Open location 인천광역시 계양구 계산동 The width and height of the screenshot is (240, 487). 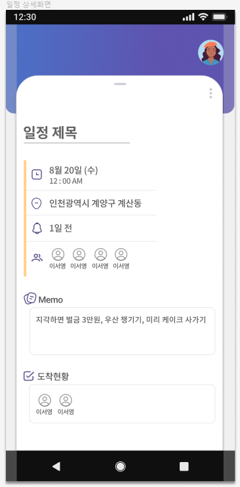pos(95,203)
